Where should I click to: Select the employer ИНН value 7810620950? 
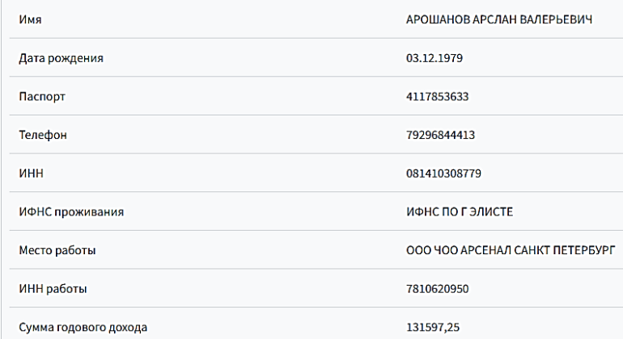[438, 289]
